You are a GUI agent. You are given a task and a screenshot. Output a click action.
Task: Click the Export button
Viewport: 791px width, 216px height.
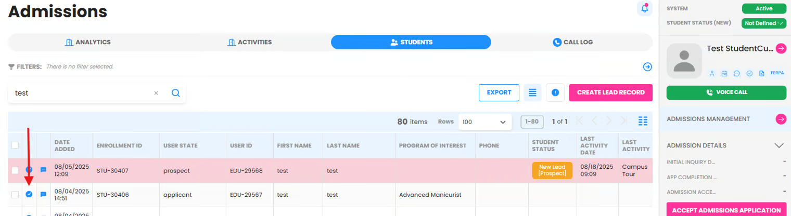499,92
